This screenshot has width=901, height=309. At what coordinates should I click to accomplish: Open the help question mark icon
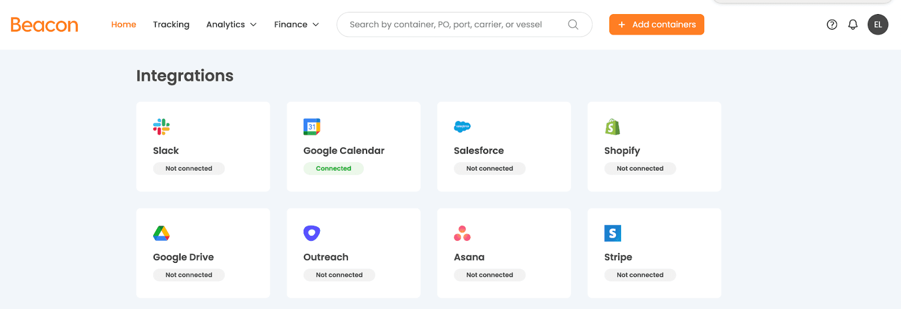pos(832,25)
